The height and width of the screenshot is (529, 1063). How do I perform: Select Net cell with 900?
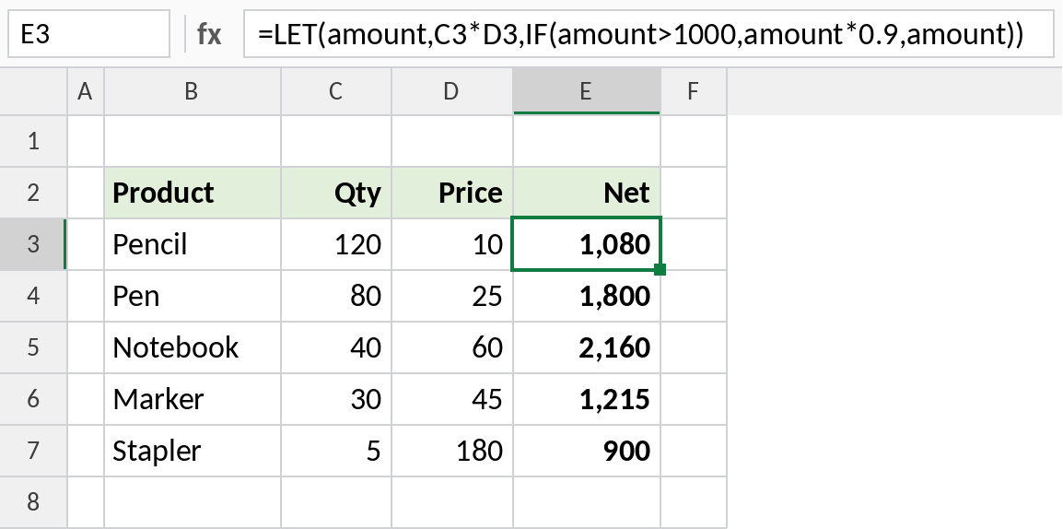(x=587, y=451)
